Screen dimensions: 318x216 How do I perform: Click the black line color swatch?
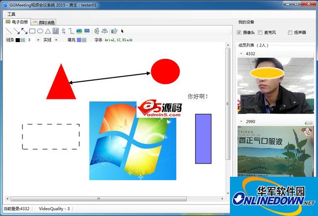point(18,40)
